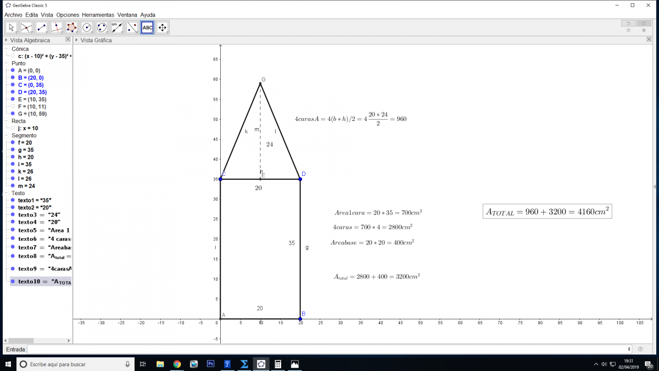Open the Archivo menu
Image resolution: width=659 pixels, height=371 pixels.
coord(13,15)
